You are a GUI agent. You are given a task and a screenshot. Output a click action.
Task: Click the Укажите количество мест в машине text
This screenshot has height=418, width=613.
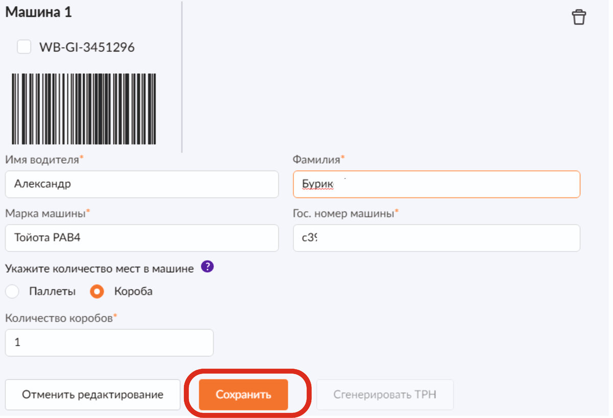(x=100, y=268)
